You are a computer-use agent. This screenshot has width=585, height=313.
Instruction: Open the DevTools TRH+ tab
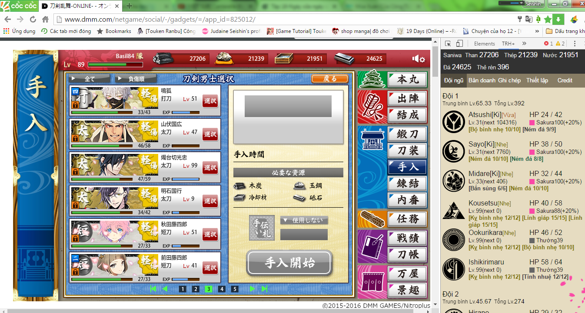(x=508, y=43)
